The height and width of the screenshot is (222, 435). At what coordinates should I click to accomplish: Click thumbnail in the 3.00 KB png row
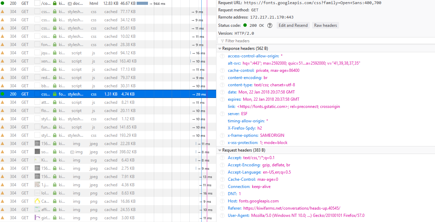pos(38,218)
